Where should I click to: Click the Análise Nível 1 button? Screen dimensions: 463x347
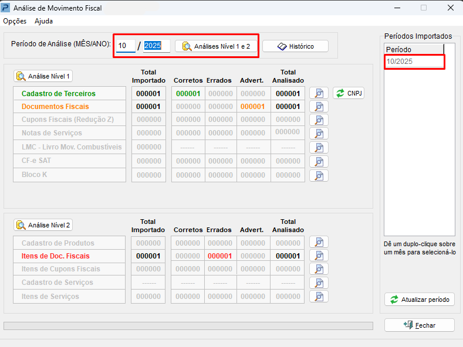point(43,76)
